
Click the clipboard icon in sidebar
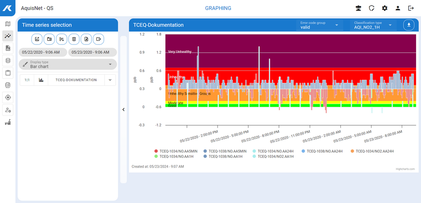[7, 73]
